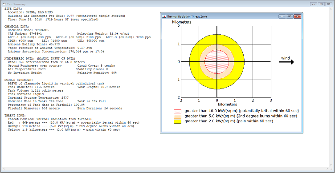The image size is (335, 173).
Task: Click the 'Building Air Exchanges Per Hour' line
Action: (x=66, y=16)
